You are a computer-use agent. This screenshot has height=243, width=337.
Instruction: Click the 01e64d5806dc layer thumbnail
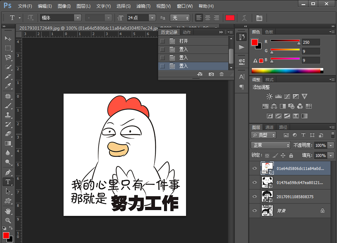267,168
